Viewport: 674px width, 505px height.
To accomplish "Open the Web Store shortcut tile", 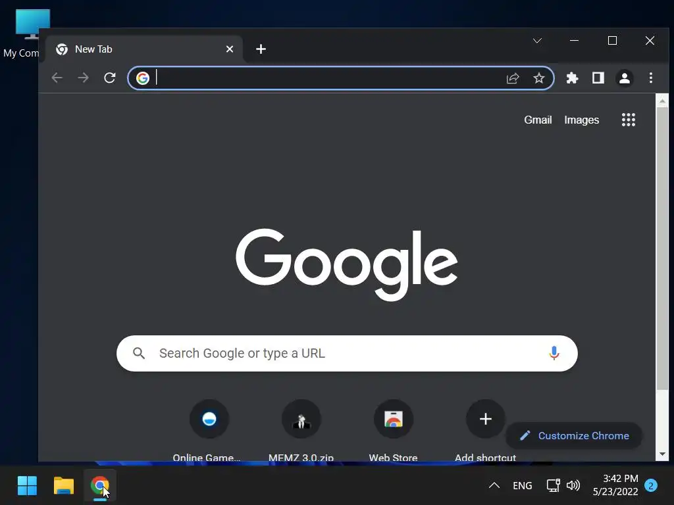I will point(394,419).
